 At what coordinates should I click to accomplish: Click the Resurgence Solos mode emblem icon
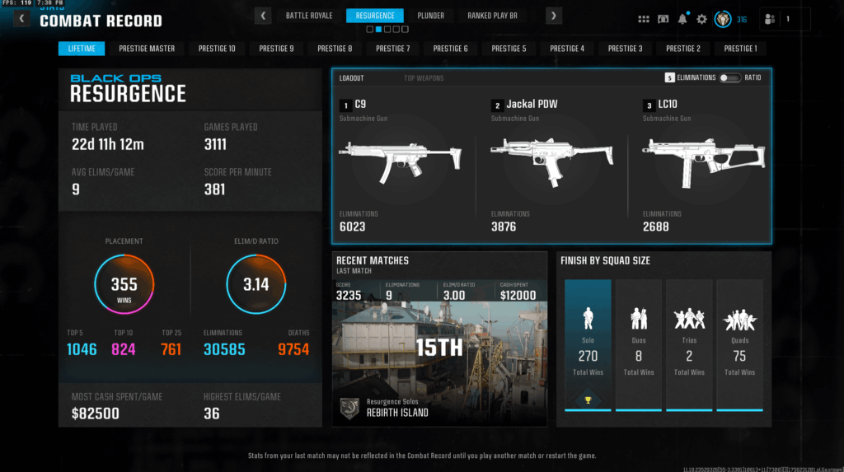pyautogui.click(x=349, y=409)
